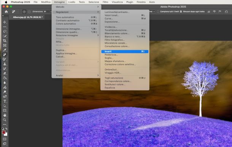Open the Edit Toolbar three-dots button

(5, 124)
